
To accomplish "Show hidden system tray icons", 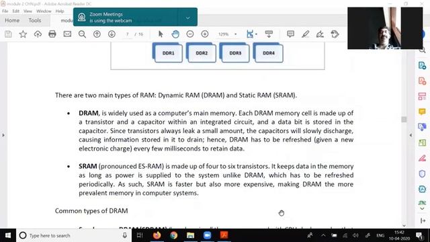I will (323, 235).
